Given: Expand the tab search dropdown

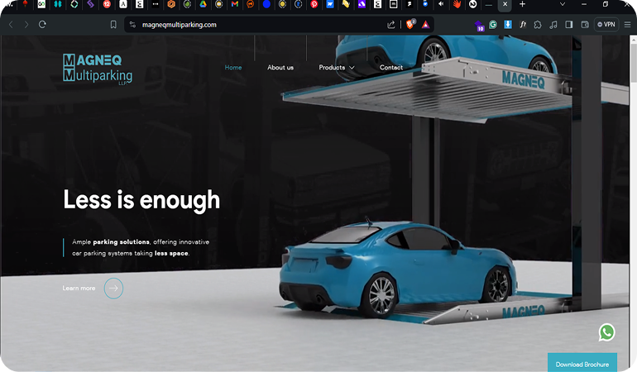Looking at the screenshot, I should click(x=563, y=4).
